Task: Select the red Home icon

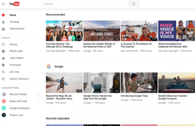Action: [4, 15]
